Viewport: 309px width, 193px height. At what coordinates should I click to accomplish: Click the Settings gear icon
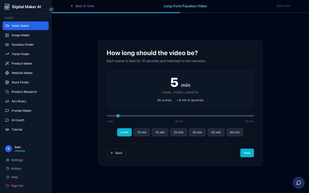click(x=8, y=160)
